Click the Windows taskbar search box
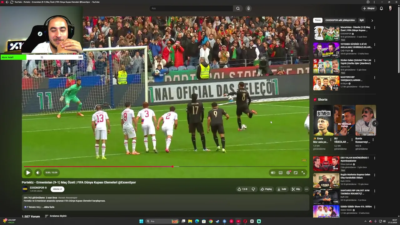The width and height of the screenshot is (400, 225). click(x=162, y=221)
